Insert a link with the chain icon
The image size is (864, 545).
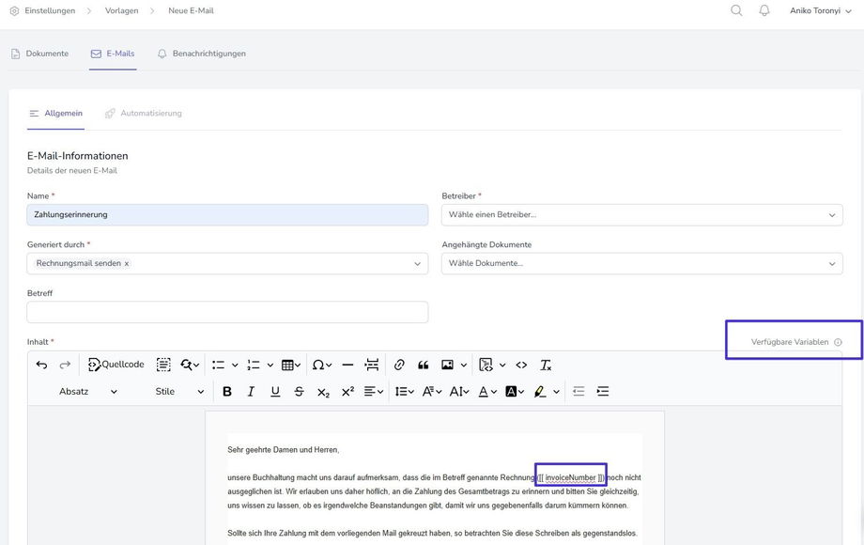(x=399, y=365)
